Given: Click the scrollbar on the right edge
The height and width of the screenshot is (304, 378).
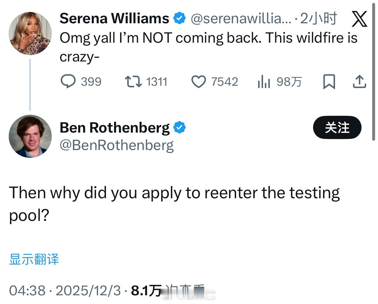Looking at the screenshot, I should [x=374, y=71].
